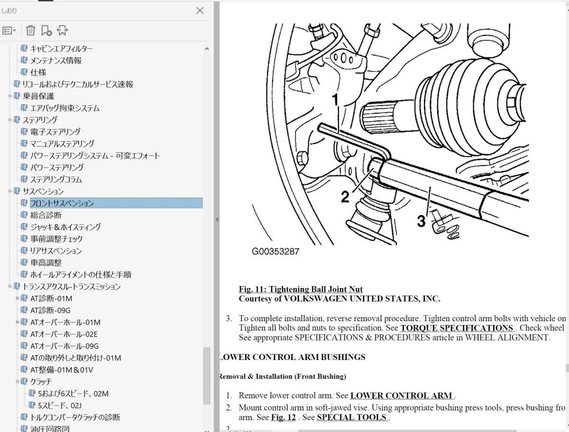
Task: Open the bookmark options menu icon
Action: tap(9, 31)
